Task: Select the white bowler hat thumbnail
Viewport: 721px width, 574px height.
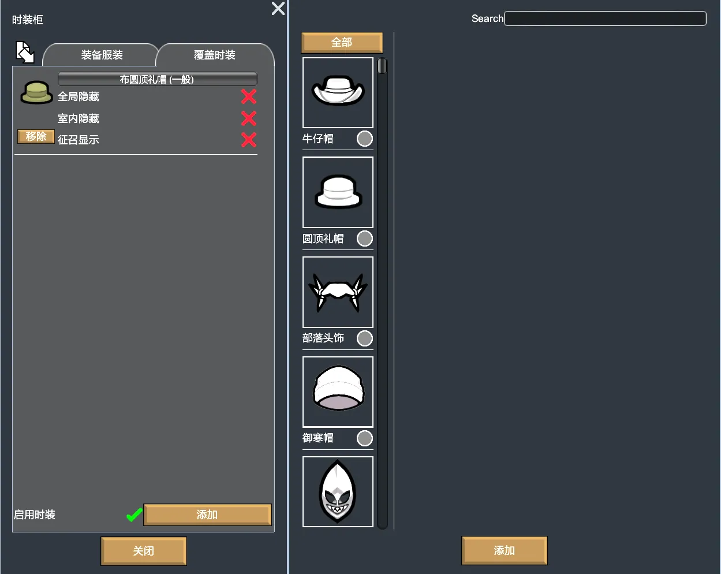Action: (338, 192)
